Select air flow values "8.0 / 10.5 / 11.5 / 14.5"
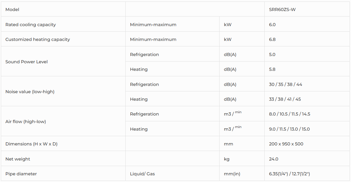 (x=289, y=114)
